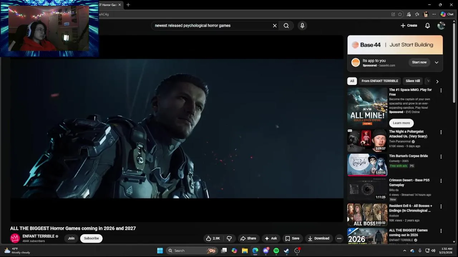Share this video
Viewport: 458px width, 257px height.
tap(248, 238)
